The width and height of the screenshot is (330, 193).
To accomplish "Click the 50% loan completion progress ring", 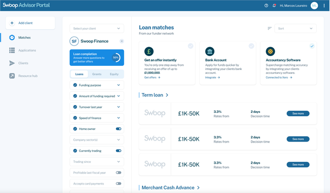I will [116, 57].
